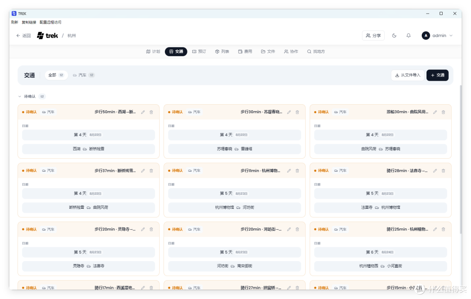Switch to the 计划 tab

153,51
